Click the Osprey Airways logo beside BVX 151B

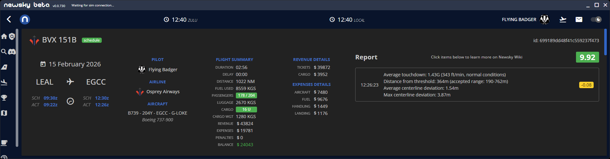34,40
